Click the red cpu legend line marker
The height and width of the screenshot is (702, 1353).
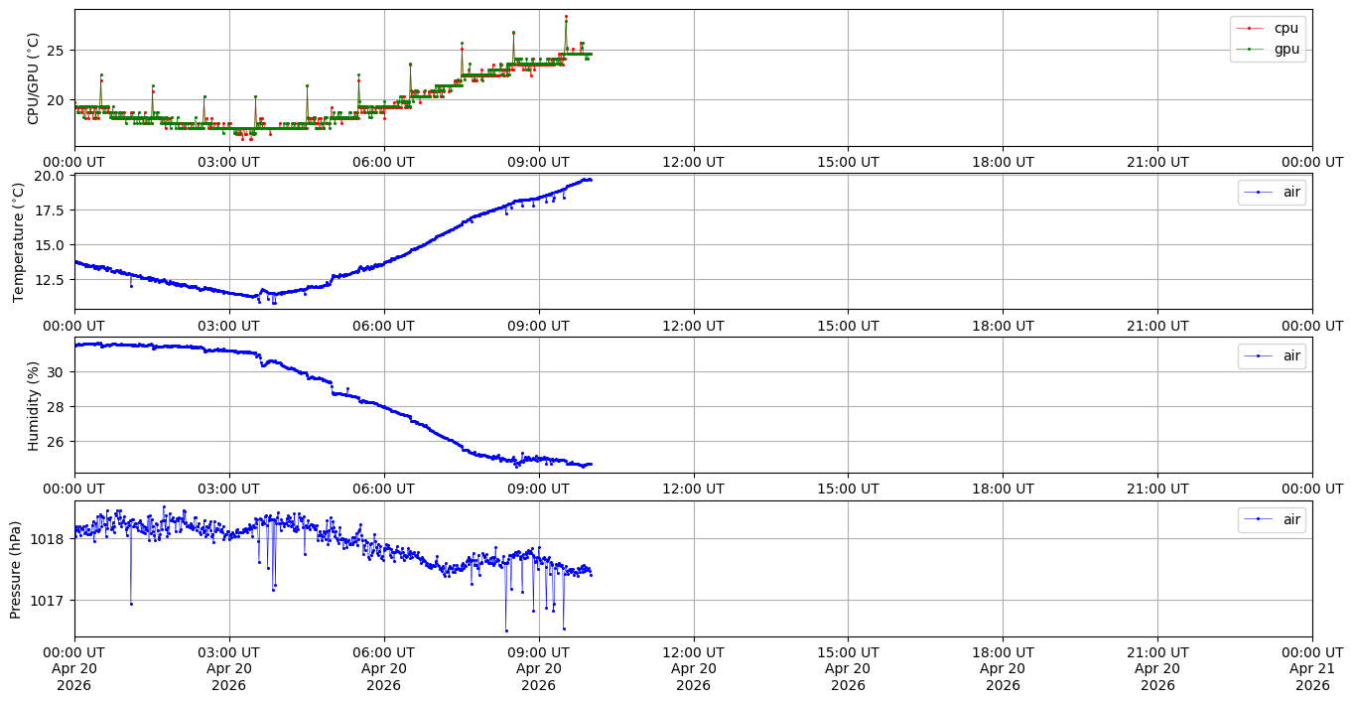coord(1249,28)
